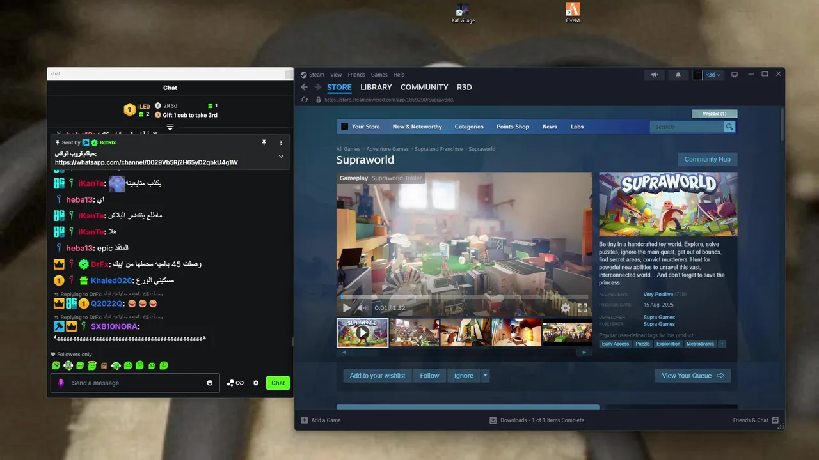819x460 pixels.
Task: Open Labs in store nav
Action: pos(577,126)
